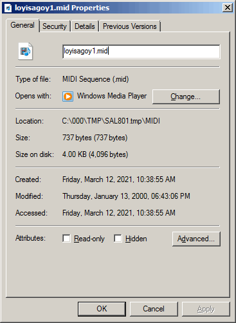Image resolution: width=236 pixels, height=323 pixels.
Task: Click the Attributes: label
Action: (30, 238)
